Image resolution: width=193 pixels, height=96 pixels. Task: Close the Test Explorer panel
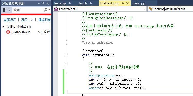[x=48, y=4]
